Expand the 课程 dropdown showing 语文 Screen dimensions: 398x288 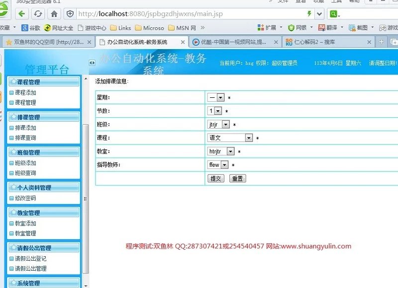249,138
